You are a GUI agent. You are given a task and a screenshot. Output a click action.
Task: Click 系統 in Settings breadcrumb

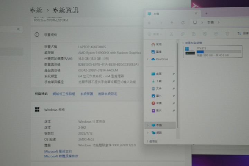click(x=36, y=10)
